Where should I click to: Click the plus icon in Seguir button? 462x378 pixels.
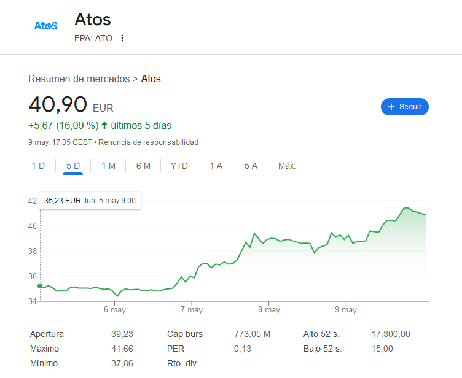tap(391, 107)
